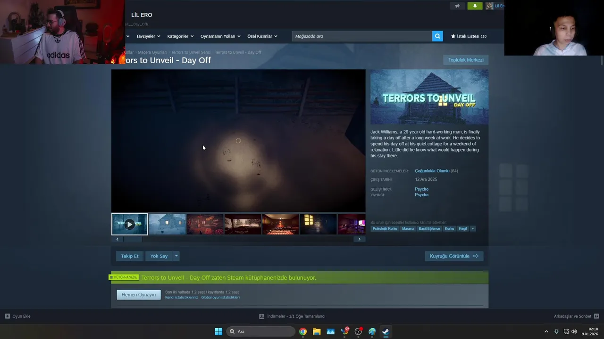
Task: Open the Topluluk Merkezi community hub
Action: point(466,60)
